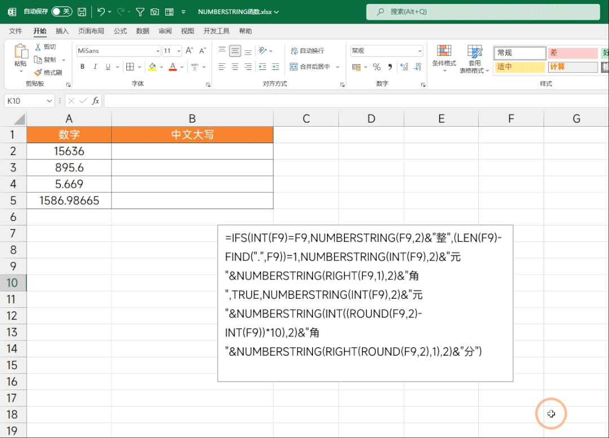Apply the 差 Bad cell style

point(572,53)
